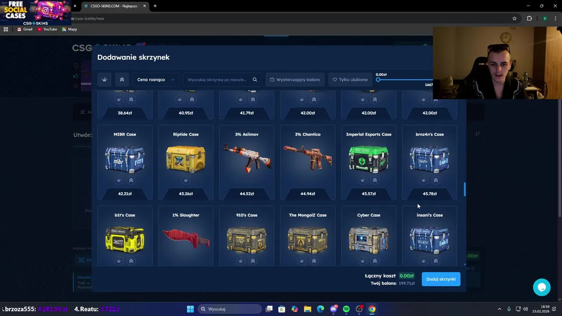Click the Wyszukaj taskbar search box

[x=230, y=309]
